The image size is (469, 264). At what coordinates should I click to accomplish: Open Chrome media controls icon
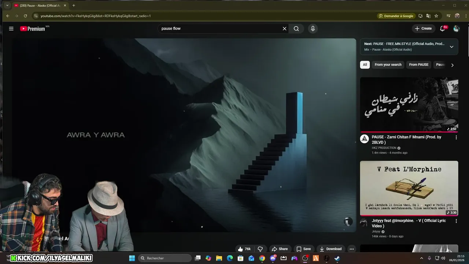coord(448,16)
